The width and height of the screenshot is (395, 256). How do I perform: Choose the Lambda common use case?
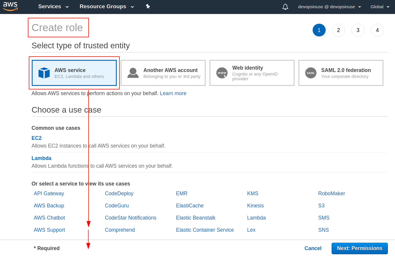[41, 158]
